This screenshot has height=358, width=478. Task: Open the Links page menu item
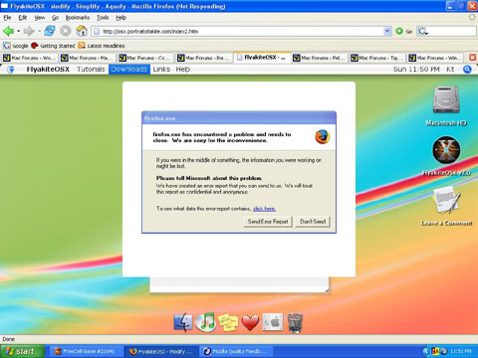161,70
